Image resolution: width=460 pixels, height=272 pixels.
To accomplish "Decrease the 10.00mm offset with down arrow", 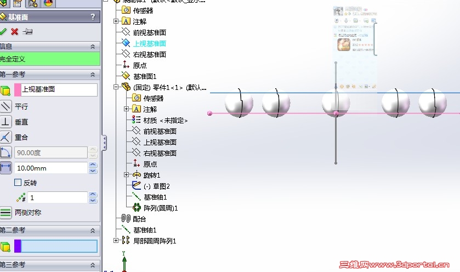I will tap(93, 171).
